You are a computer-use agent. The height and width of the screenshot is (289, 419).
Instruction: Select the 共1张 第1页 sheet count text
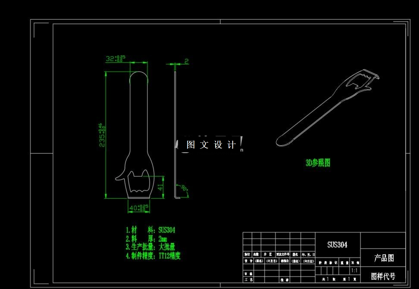click(x=339, y=279)
